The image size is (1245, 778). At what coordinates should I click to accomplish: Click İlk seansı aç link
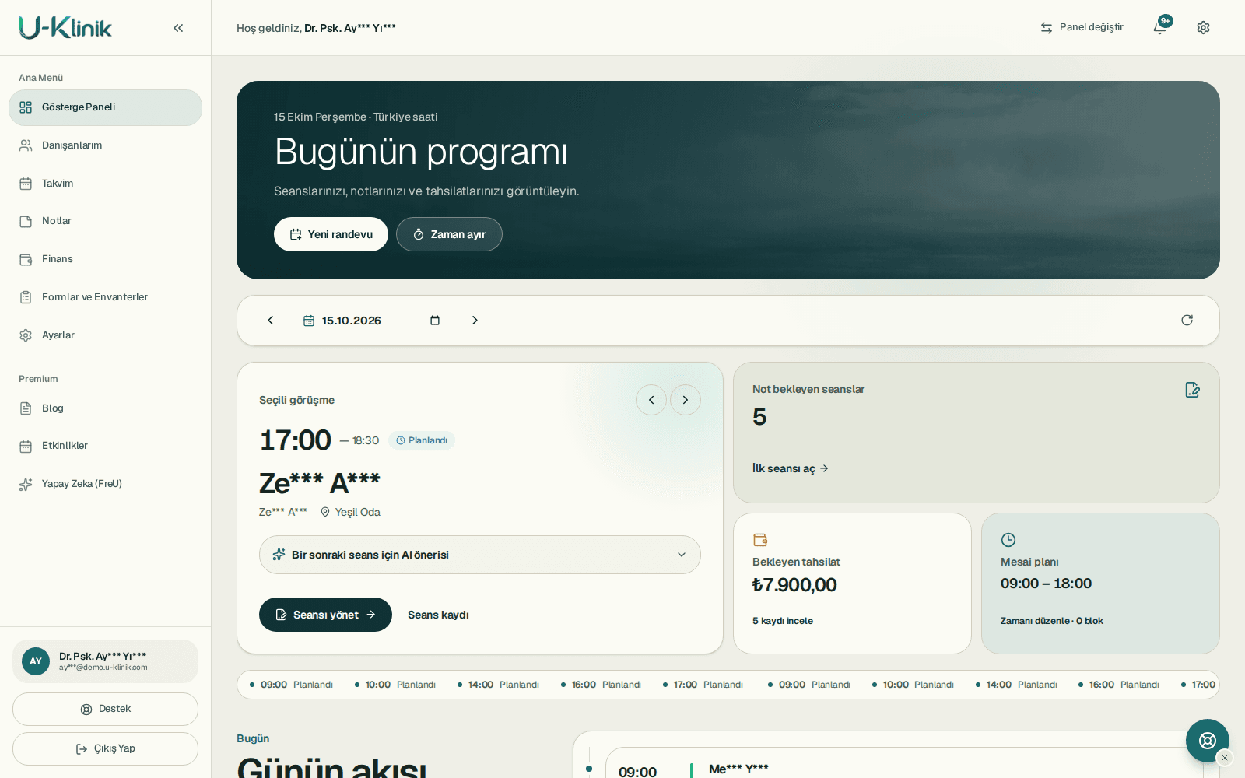[791, 468]
